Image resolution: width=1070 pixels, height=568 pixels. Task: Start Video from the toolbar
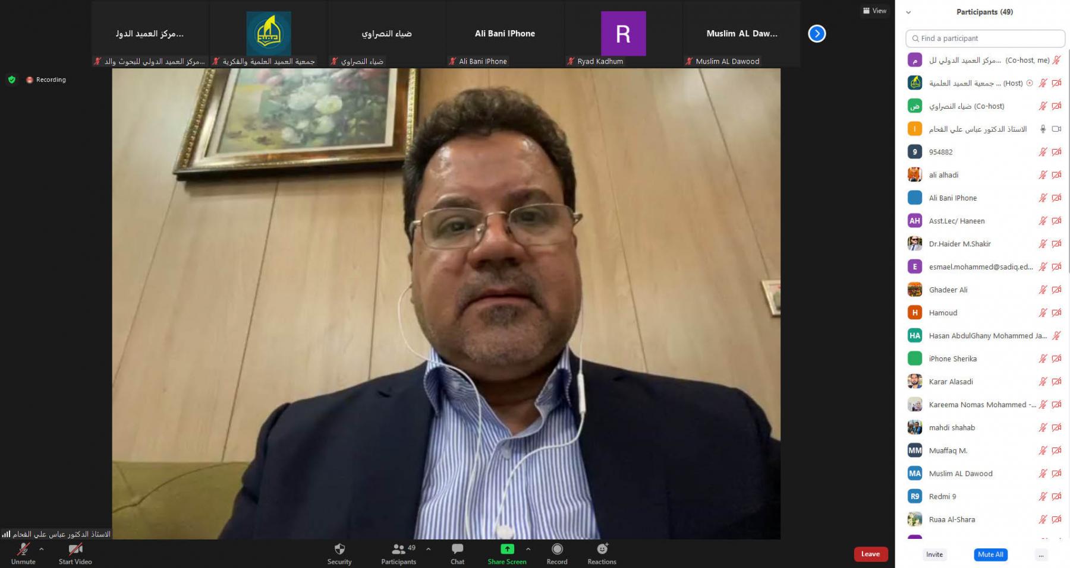coord(75,549)
